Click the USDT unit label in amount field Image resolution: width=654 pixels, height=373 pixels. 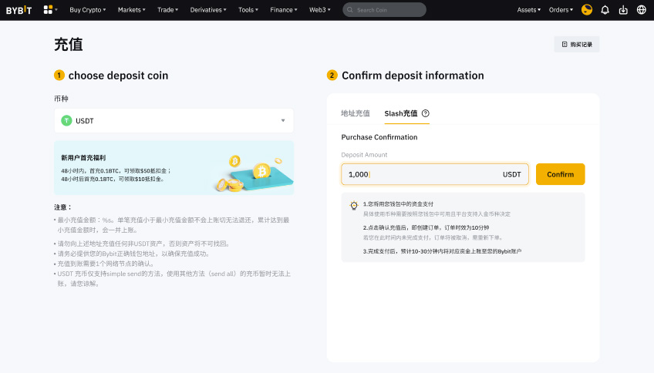point(512,174)
